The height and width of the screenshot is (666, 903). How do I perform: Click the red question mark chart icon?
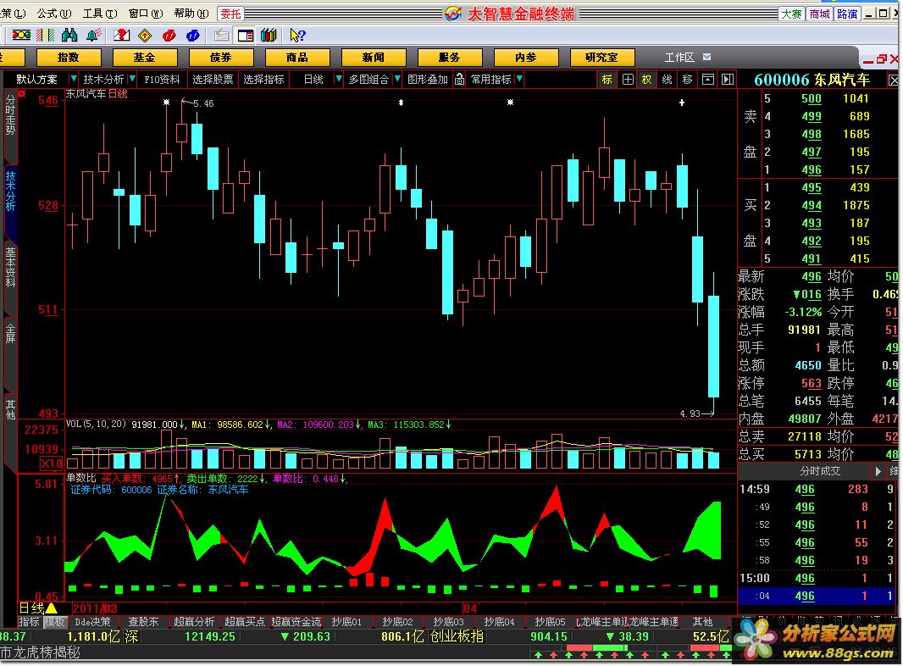121,36
